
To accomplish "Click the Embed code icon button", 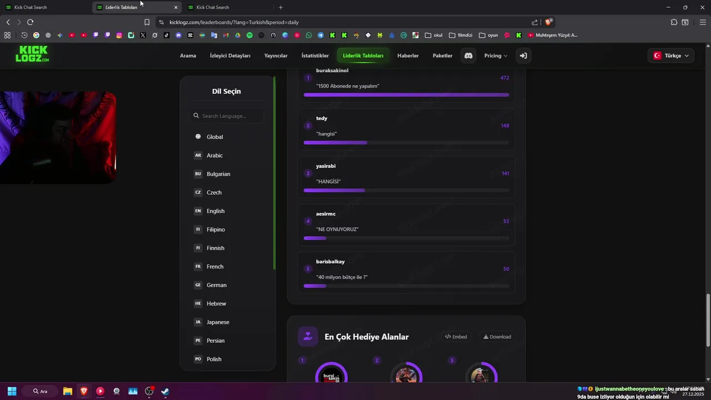I will click(456, 337).
